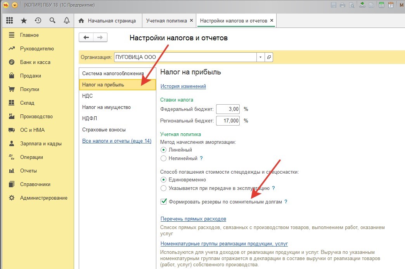
Task: Open the Продажи section in sidebar
Action: (30, 76)
